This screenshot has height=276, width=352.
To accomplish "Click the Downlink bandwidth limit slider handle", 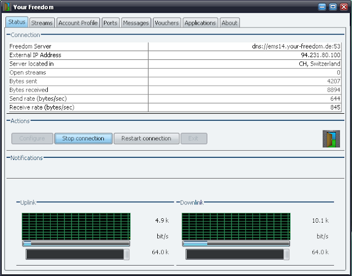I will [x=286, y=254].
